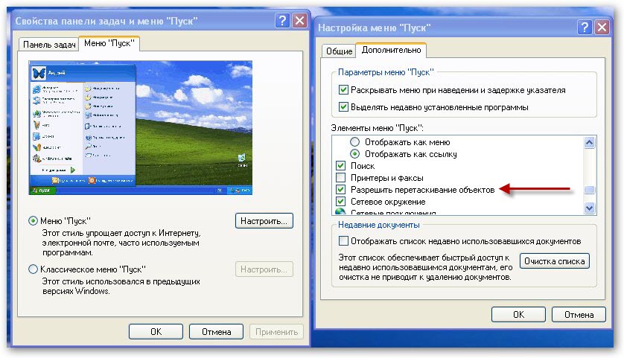
Task: Select the Классическое меню "Пуск" radio button
Action: click(33, 269)
